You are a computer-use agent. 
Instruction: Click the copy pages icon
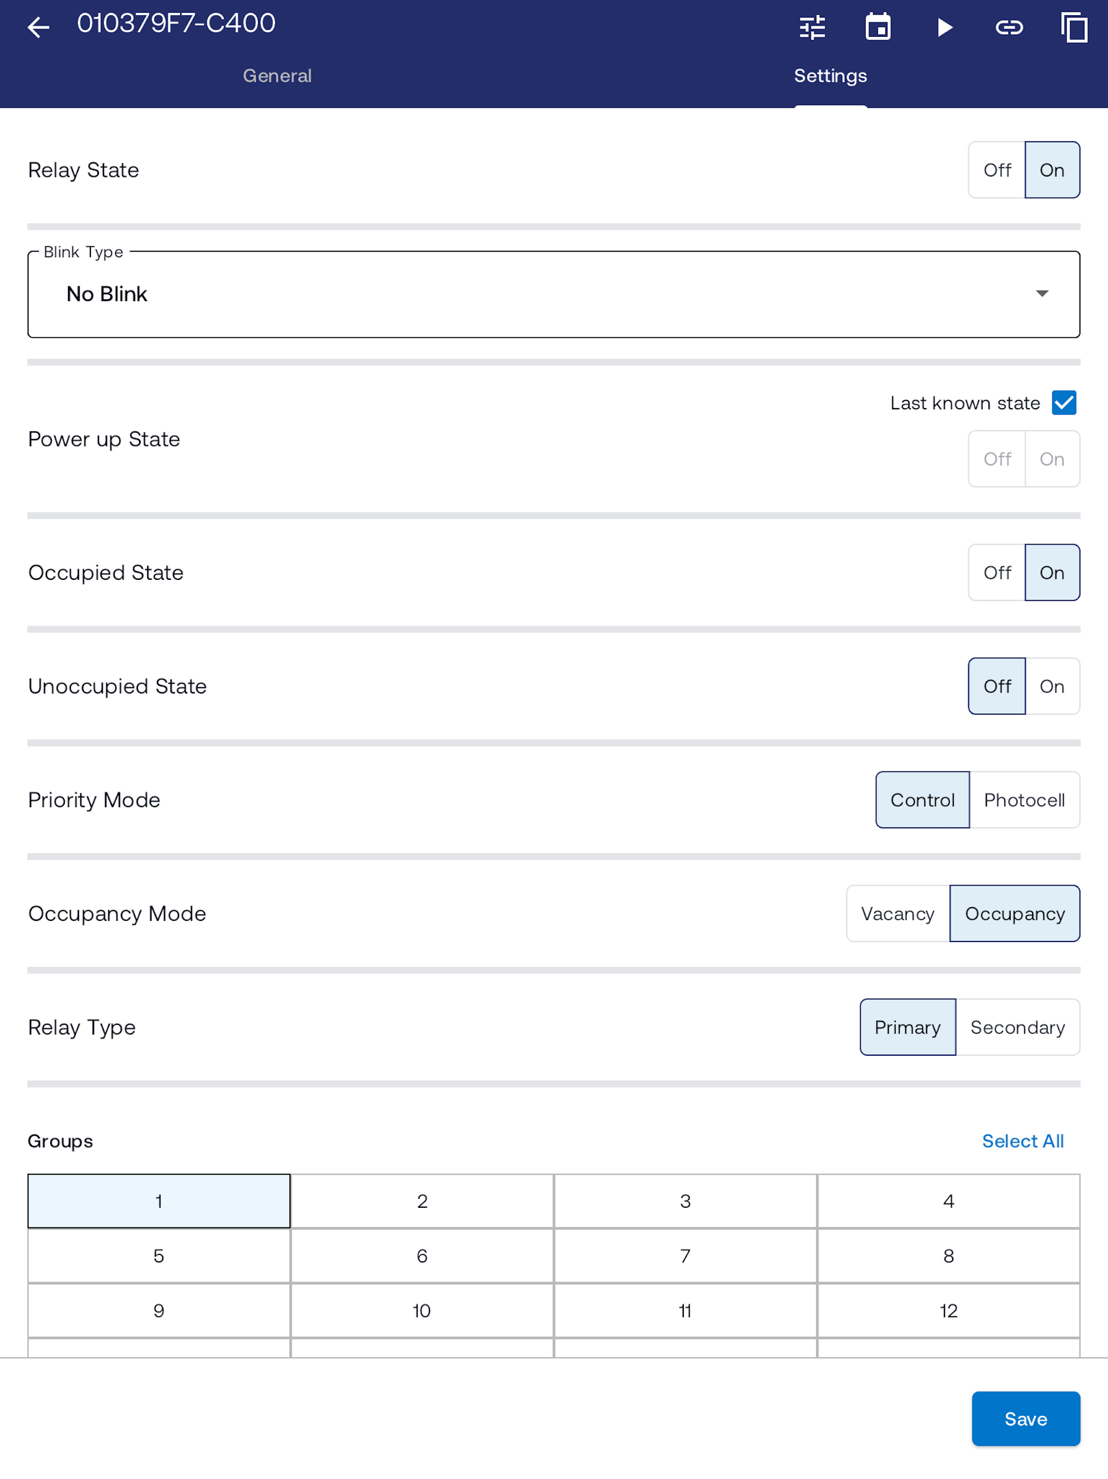pos(1074,28)
